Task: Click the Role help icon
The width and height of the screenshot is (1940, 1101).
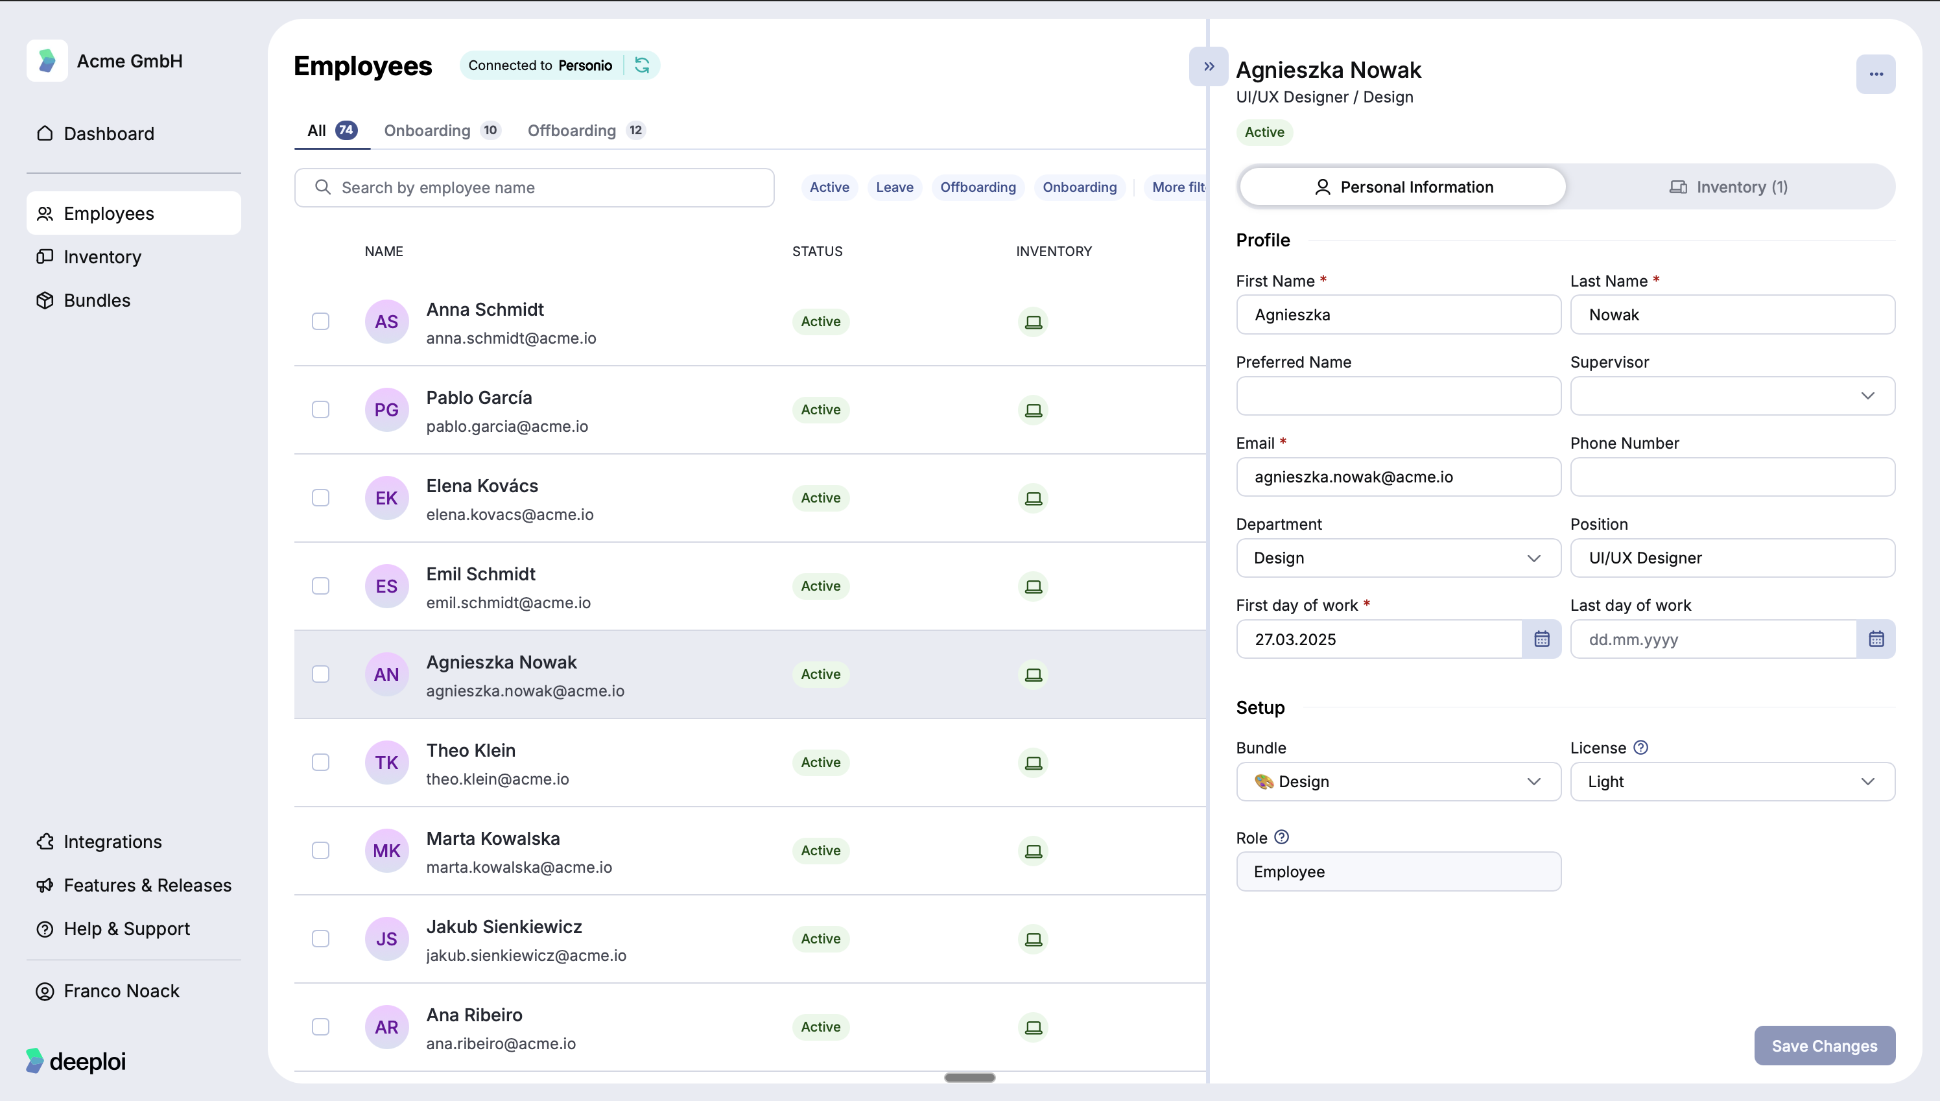Action: (1281, 837)
